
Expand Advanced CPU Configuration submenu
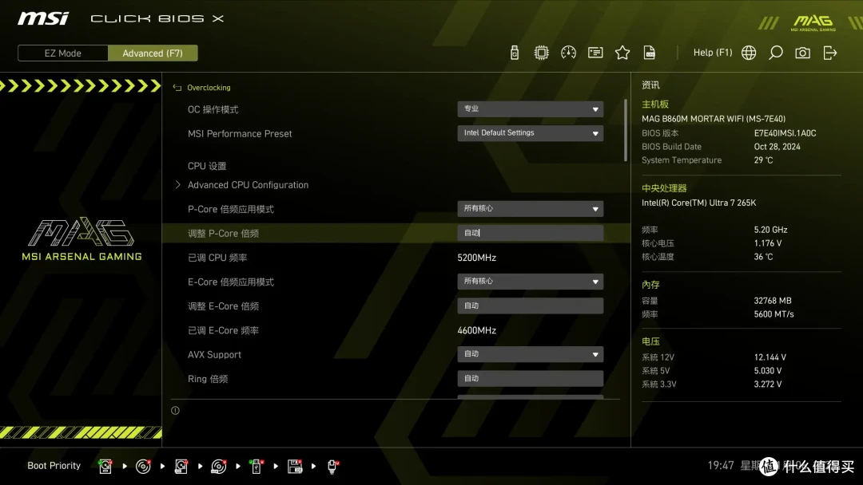pyautogui.click(x=248, y=185)
